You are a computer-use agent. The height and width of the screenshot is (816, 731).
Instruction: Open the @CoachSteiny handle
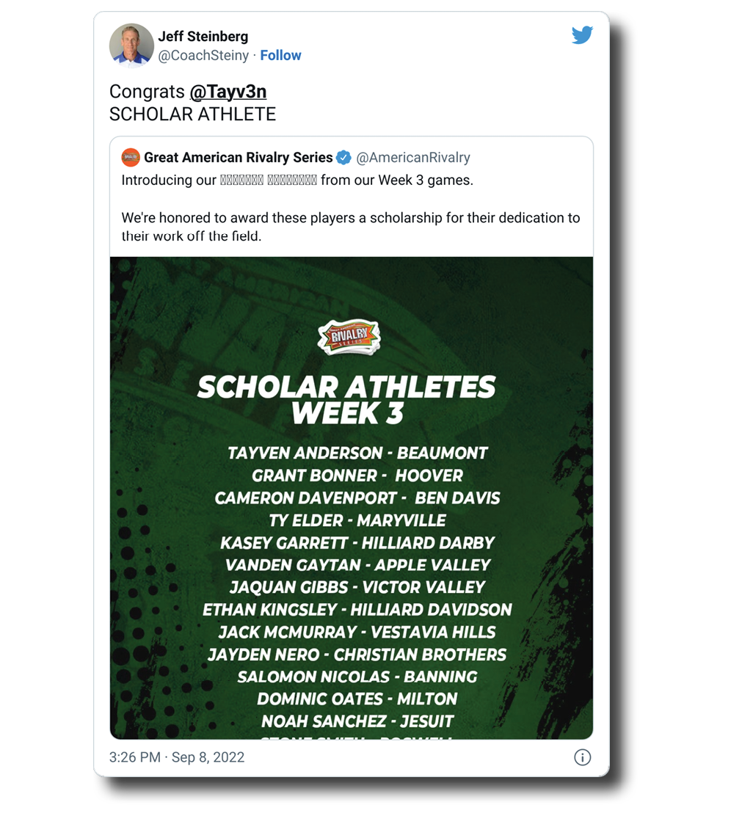pyautogui.click(x=203, y=56)
